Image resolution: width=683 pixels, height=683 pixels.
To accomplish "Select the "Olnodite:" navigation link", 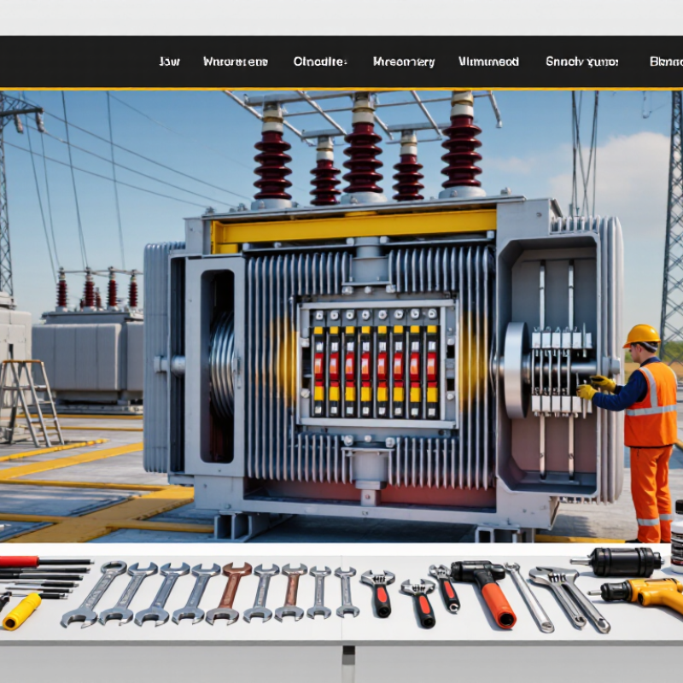I will click(320, 61).
